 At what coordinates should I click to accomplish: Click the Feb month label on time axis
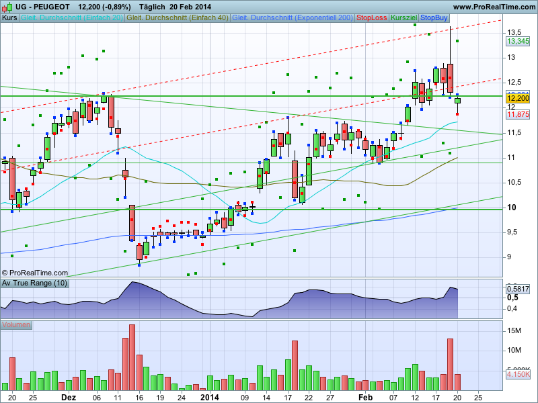pos(365,398)
